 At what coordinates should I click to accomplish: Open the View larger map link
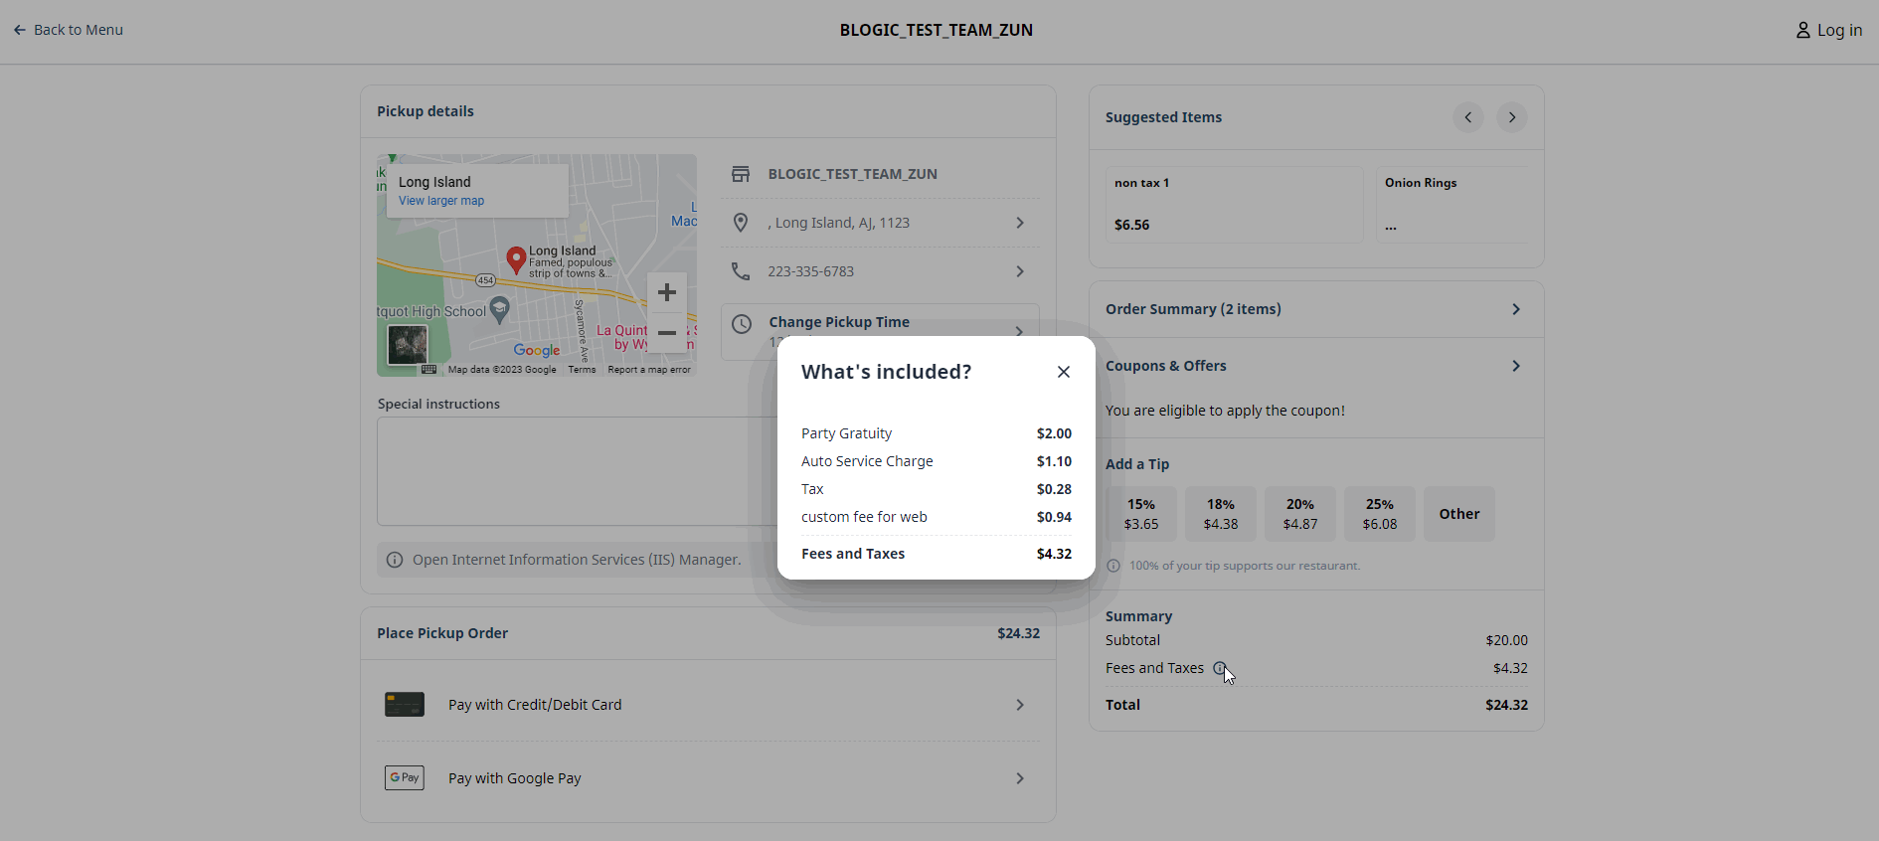441,201
